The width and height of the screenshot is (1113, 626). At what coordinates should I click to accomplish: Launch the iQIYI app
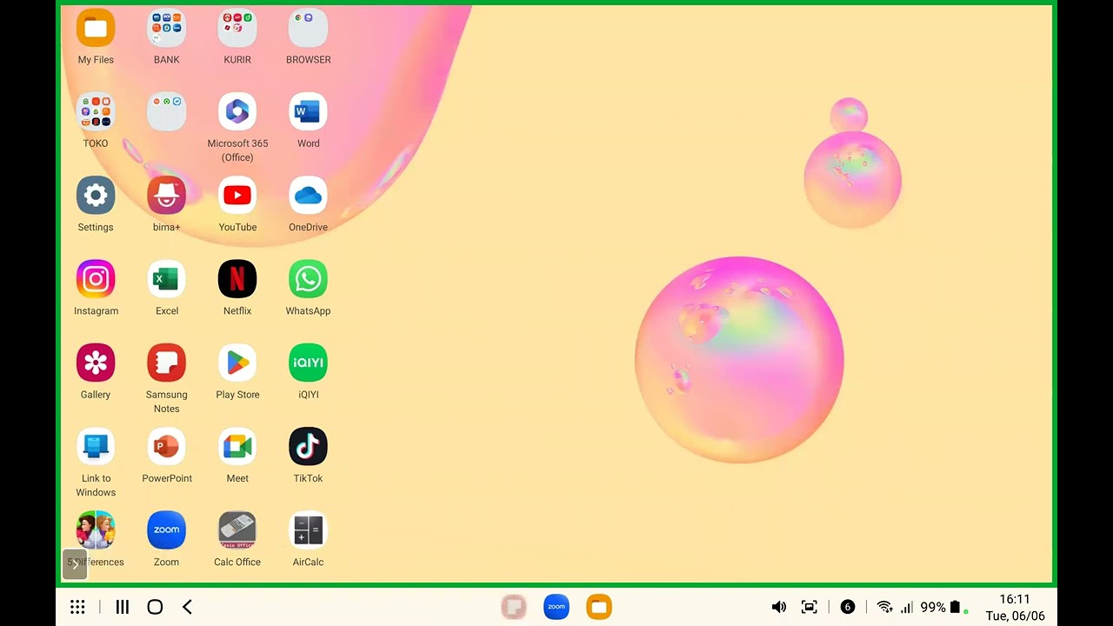(x=308, y=363)
